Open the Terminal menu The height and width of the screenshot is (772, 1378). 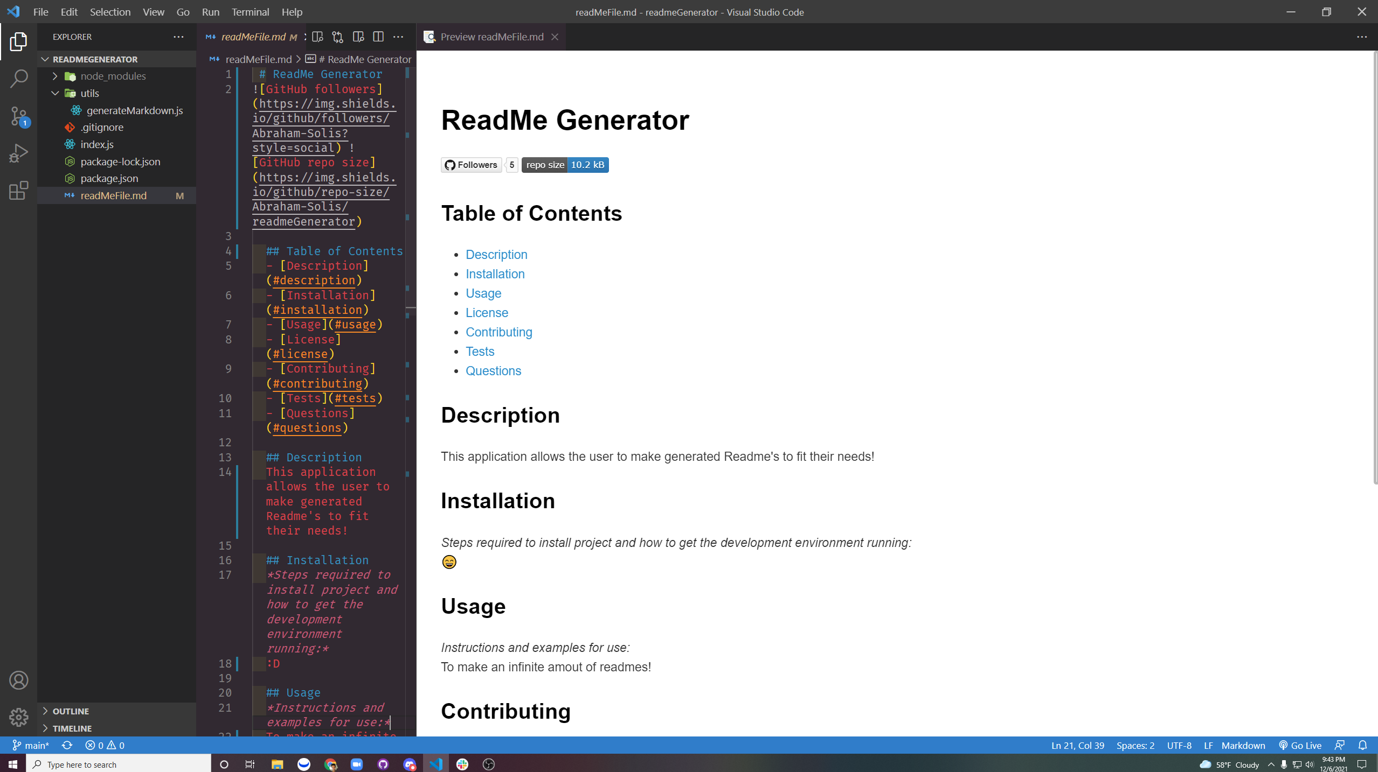tap(250, 12)
